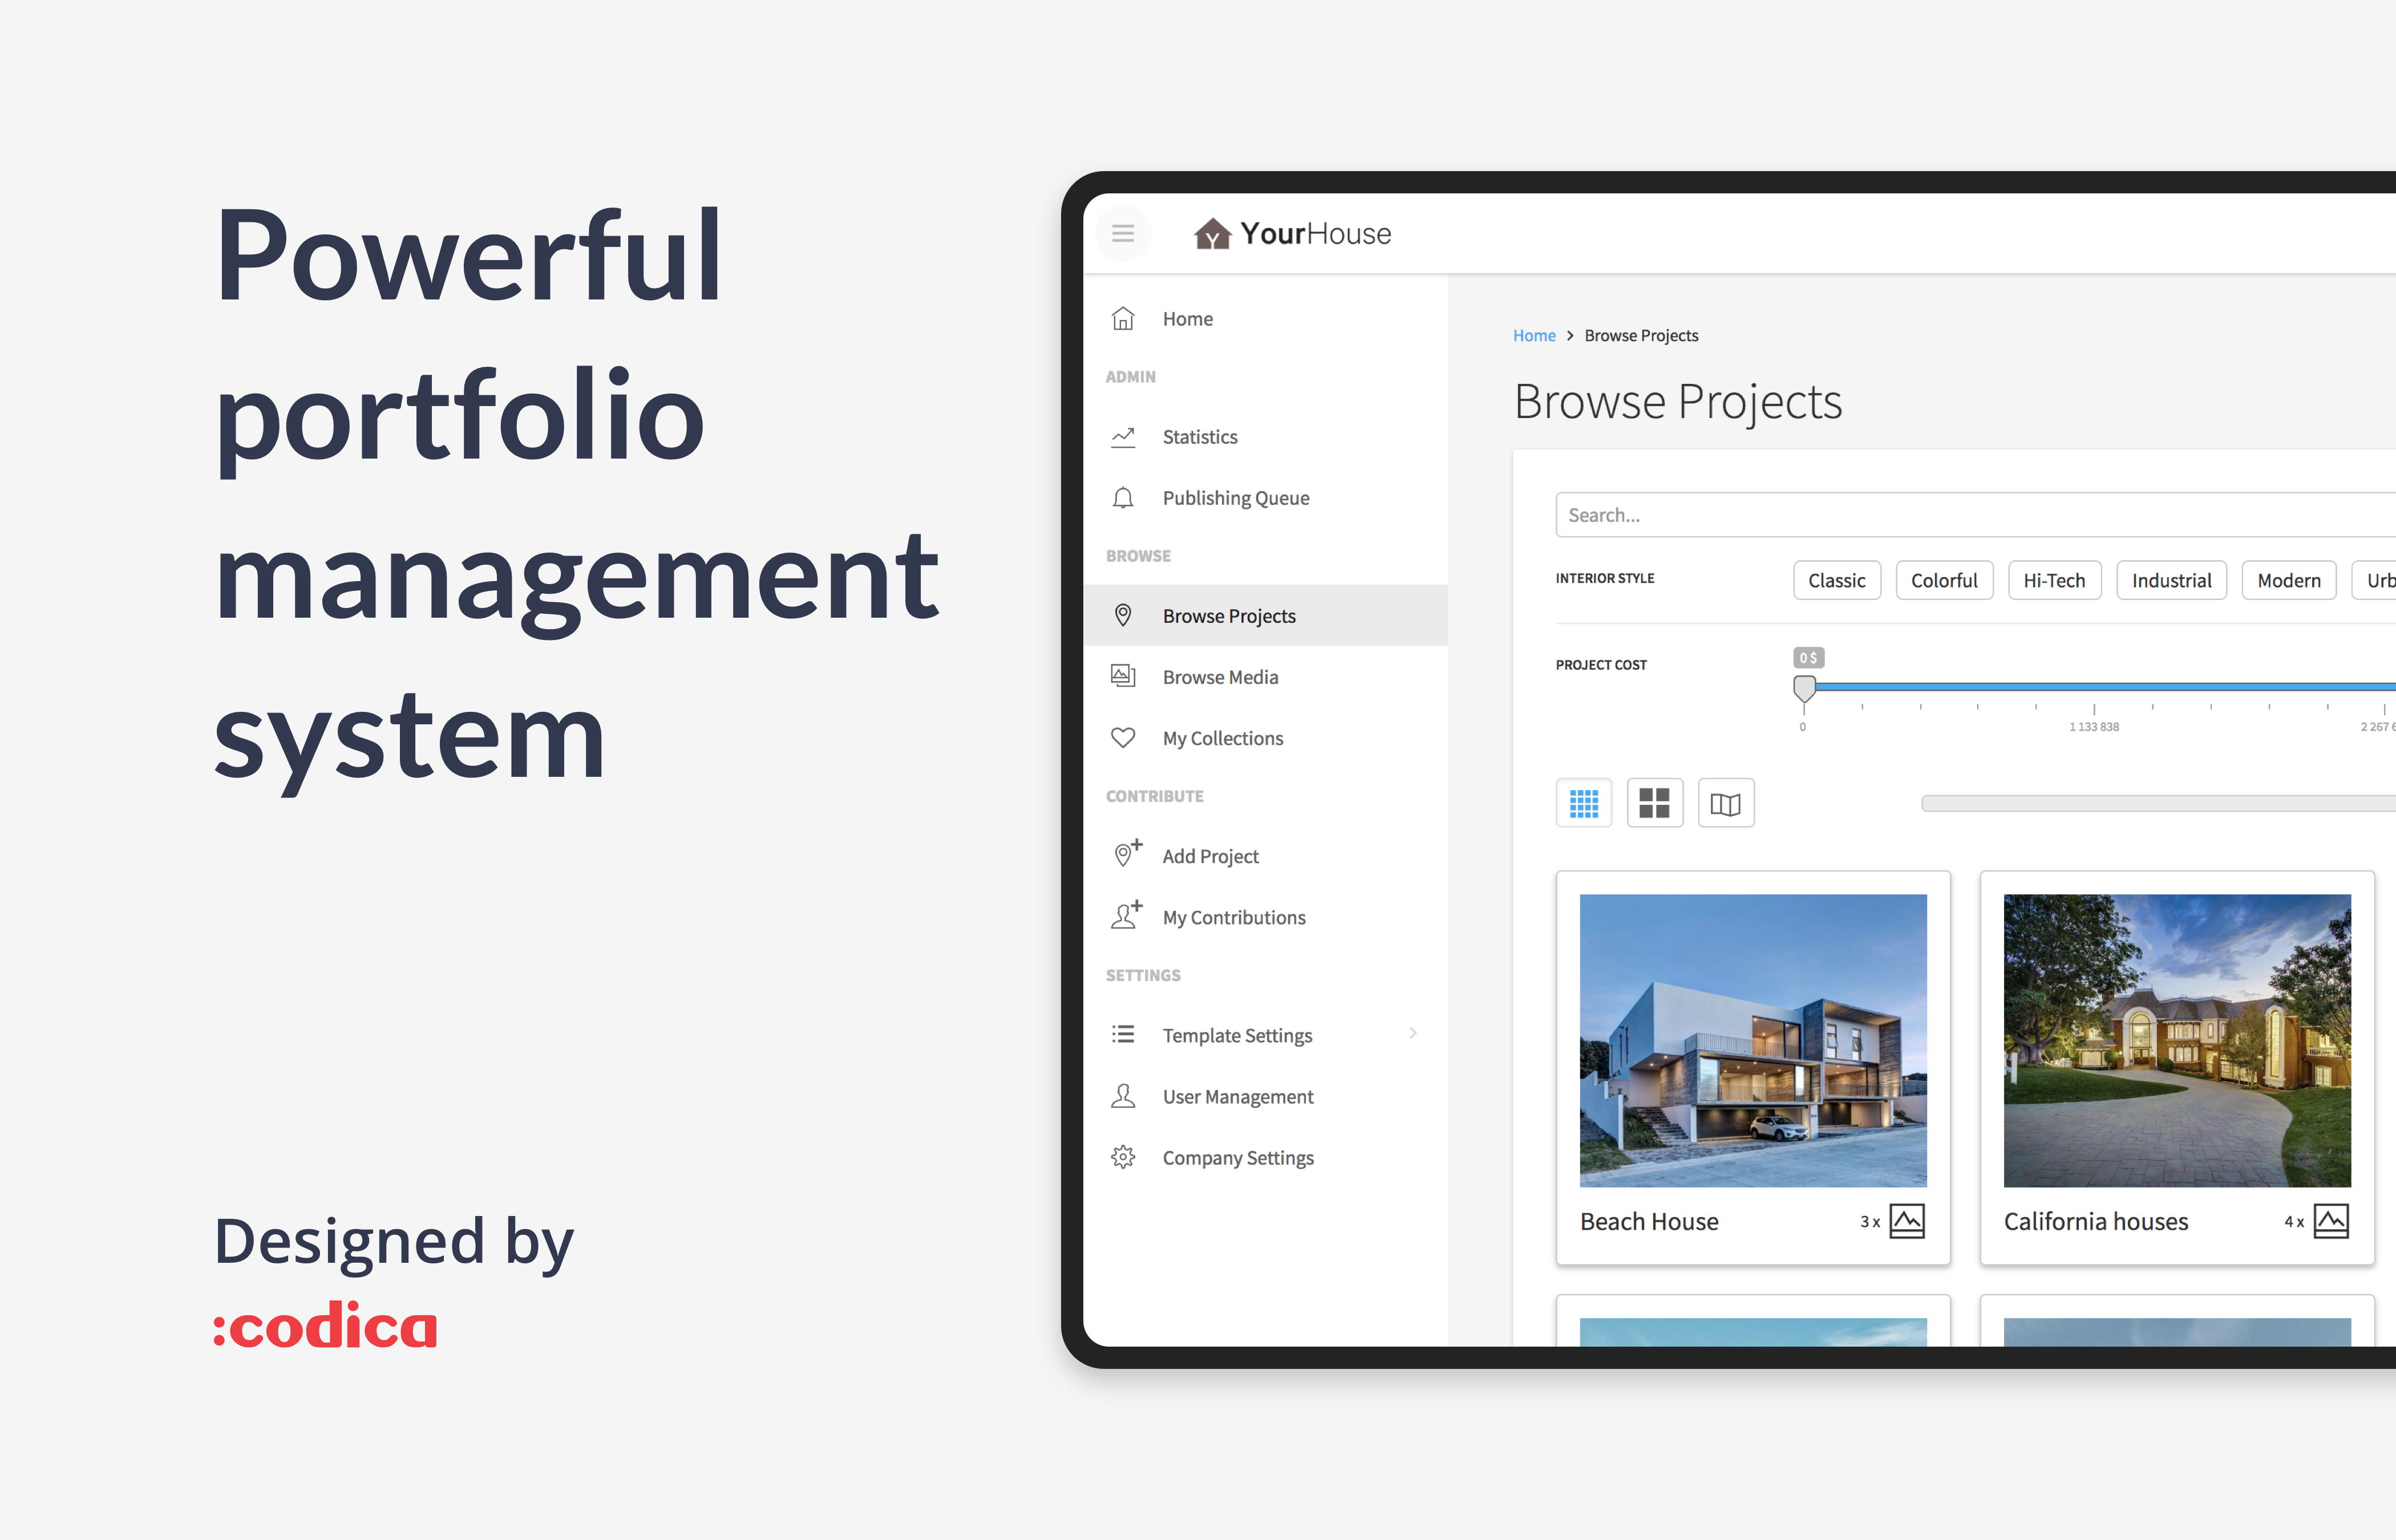Toggle the Industrial style filter
Image resolution: width=2396 pixels, height=1540 pixels.
[2170, 580]
